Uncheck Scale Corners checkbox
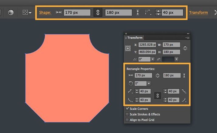This screenshot has width=217, height=133. tap(127, 109)
